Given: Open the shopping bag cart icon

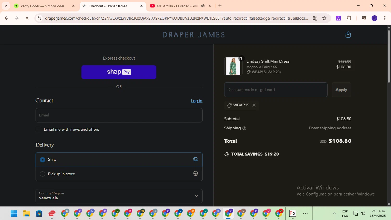Looking at the screenshot, I should click(x=348, y=34).
